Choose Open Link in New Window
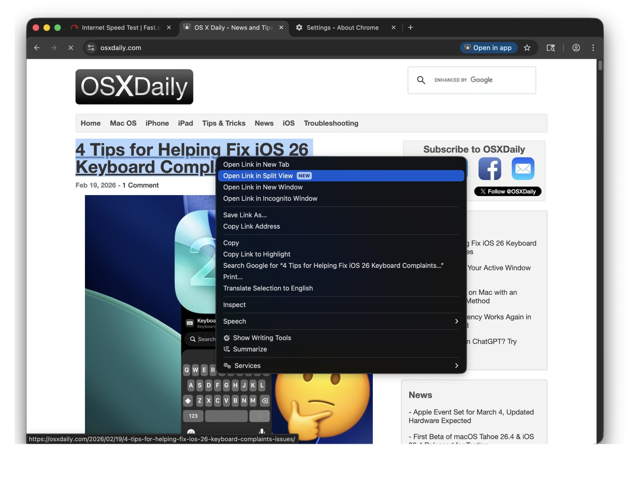The width and height of the screenshot is (630, 479). click(x=341, y=187)
